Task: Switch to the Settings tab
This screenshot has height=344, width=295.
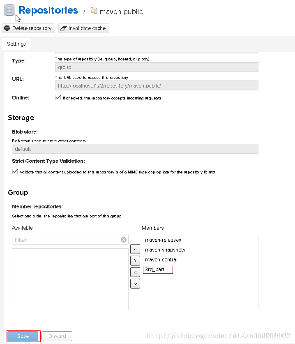Action: pos(16,44)
